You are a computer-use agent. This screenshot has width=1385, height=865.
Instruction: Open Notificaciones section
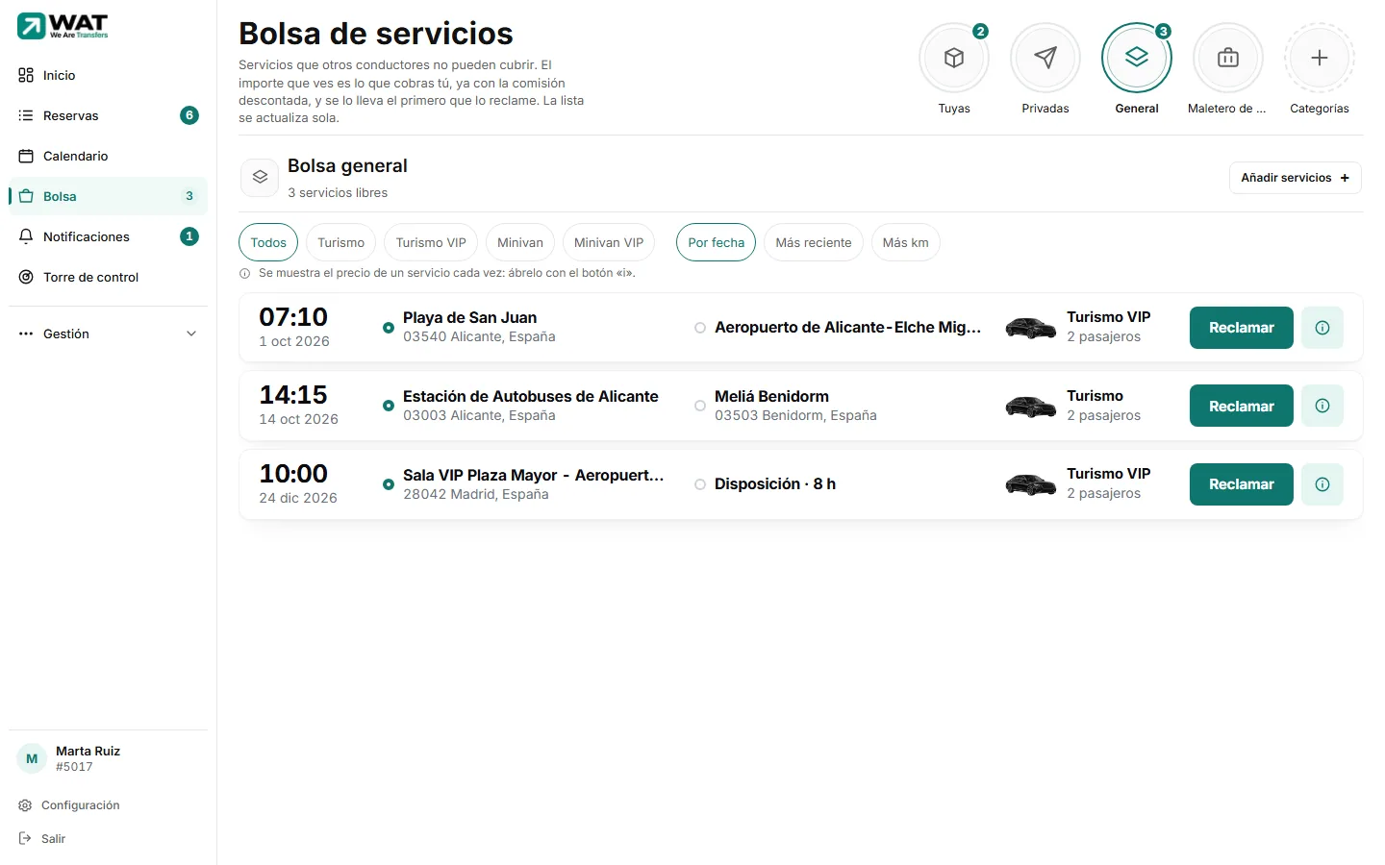[x=108, y=236]
